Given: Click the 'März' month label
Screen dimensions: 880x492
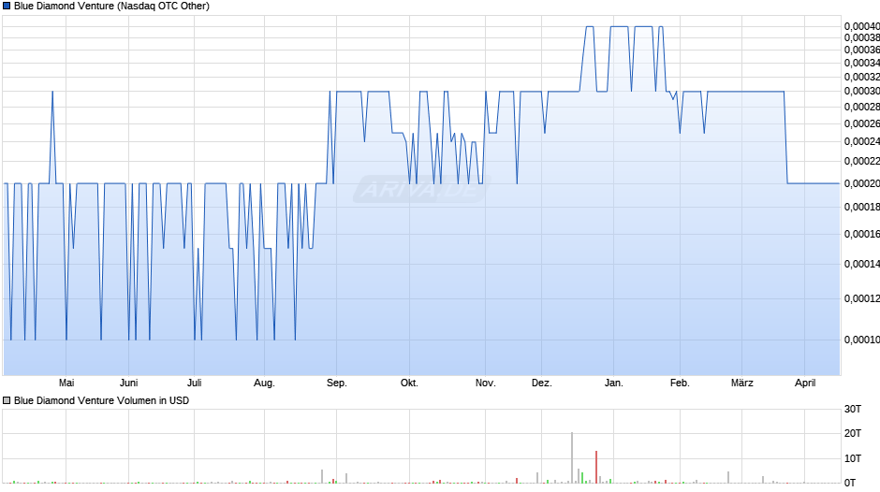Looking at the screenshot, I should (742, 383).
